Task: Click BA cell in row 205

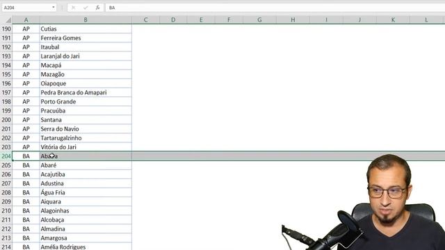Action: [x=26, y=165]
